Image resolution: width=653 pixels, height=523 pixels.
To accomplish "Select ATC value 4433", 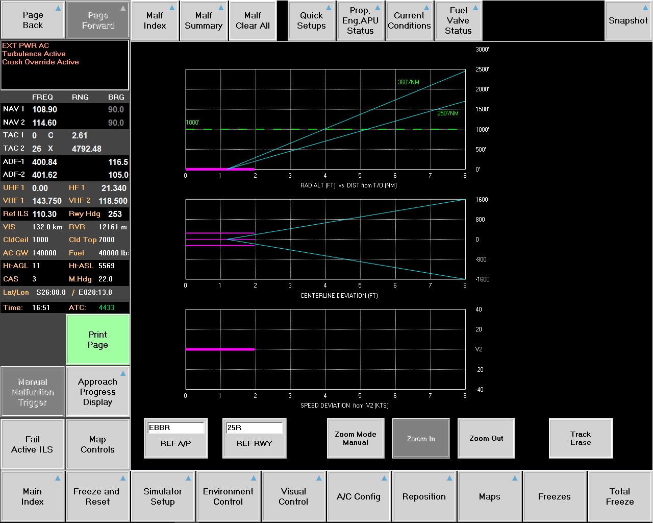I will tap(107, 307).
